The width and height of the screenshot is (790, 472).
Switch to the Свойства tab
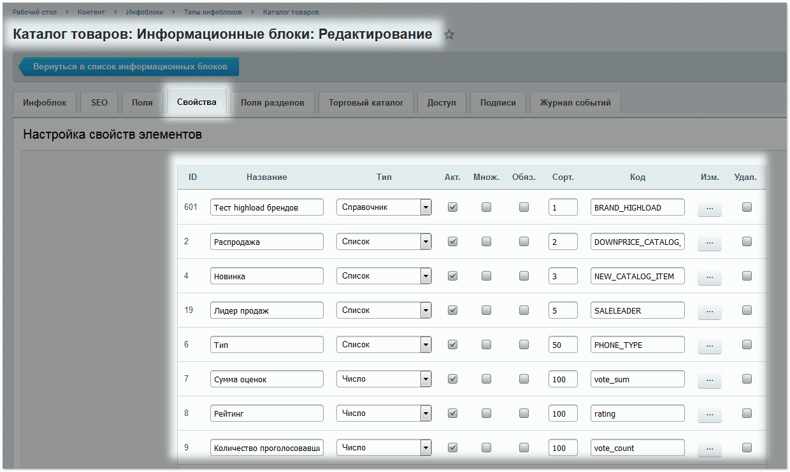196,102
